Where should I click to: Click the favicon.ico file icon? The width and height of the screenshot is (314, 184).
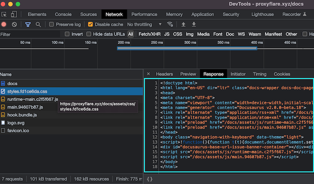point(3,131)
